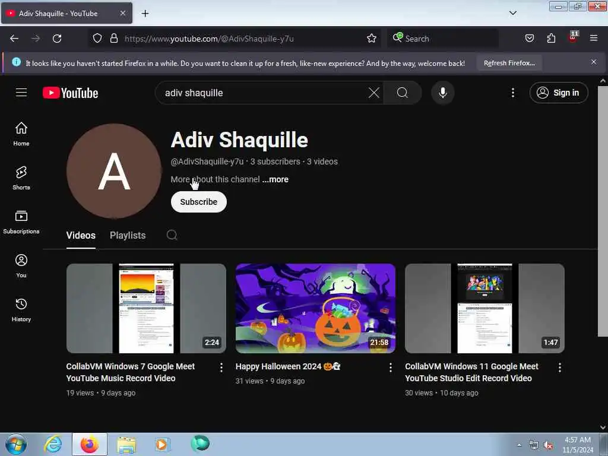Open Happy Halloween 2024 video title

pyautogui.click(x=288, y=366)
